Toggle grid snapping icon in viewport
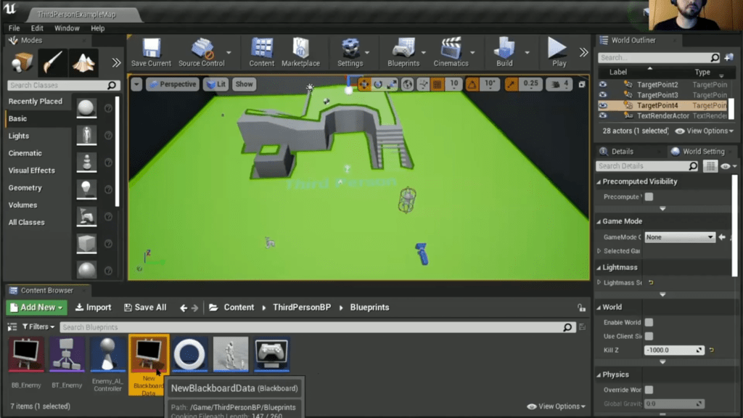Screen dimensions: 743x418 pos(438,84)
